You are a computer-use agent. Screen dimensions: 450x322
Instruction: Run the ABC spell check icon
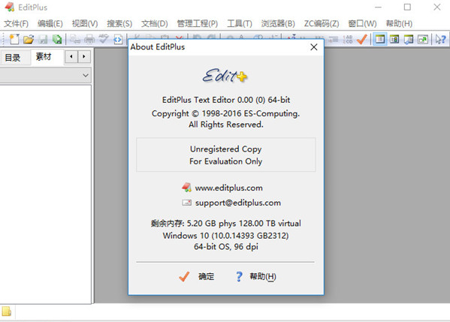[104, 39]
